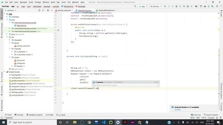Click the Select Opened File target icon
The image size is (223, 125).
coord(39,10)
